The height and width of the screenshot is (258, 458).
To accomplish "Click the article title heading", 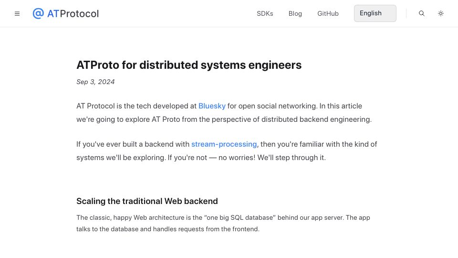I will 189,65.
